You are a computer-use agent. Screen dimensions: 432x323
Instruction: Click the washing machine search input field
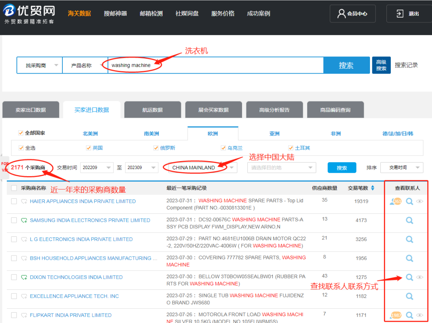(x=216, y=65)
